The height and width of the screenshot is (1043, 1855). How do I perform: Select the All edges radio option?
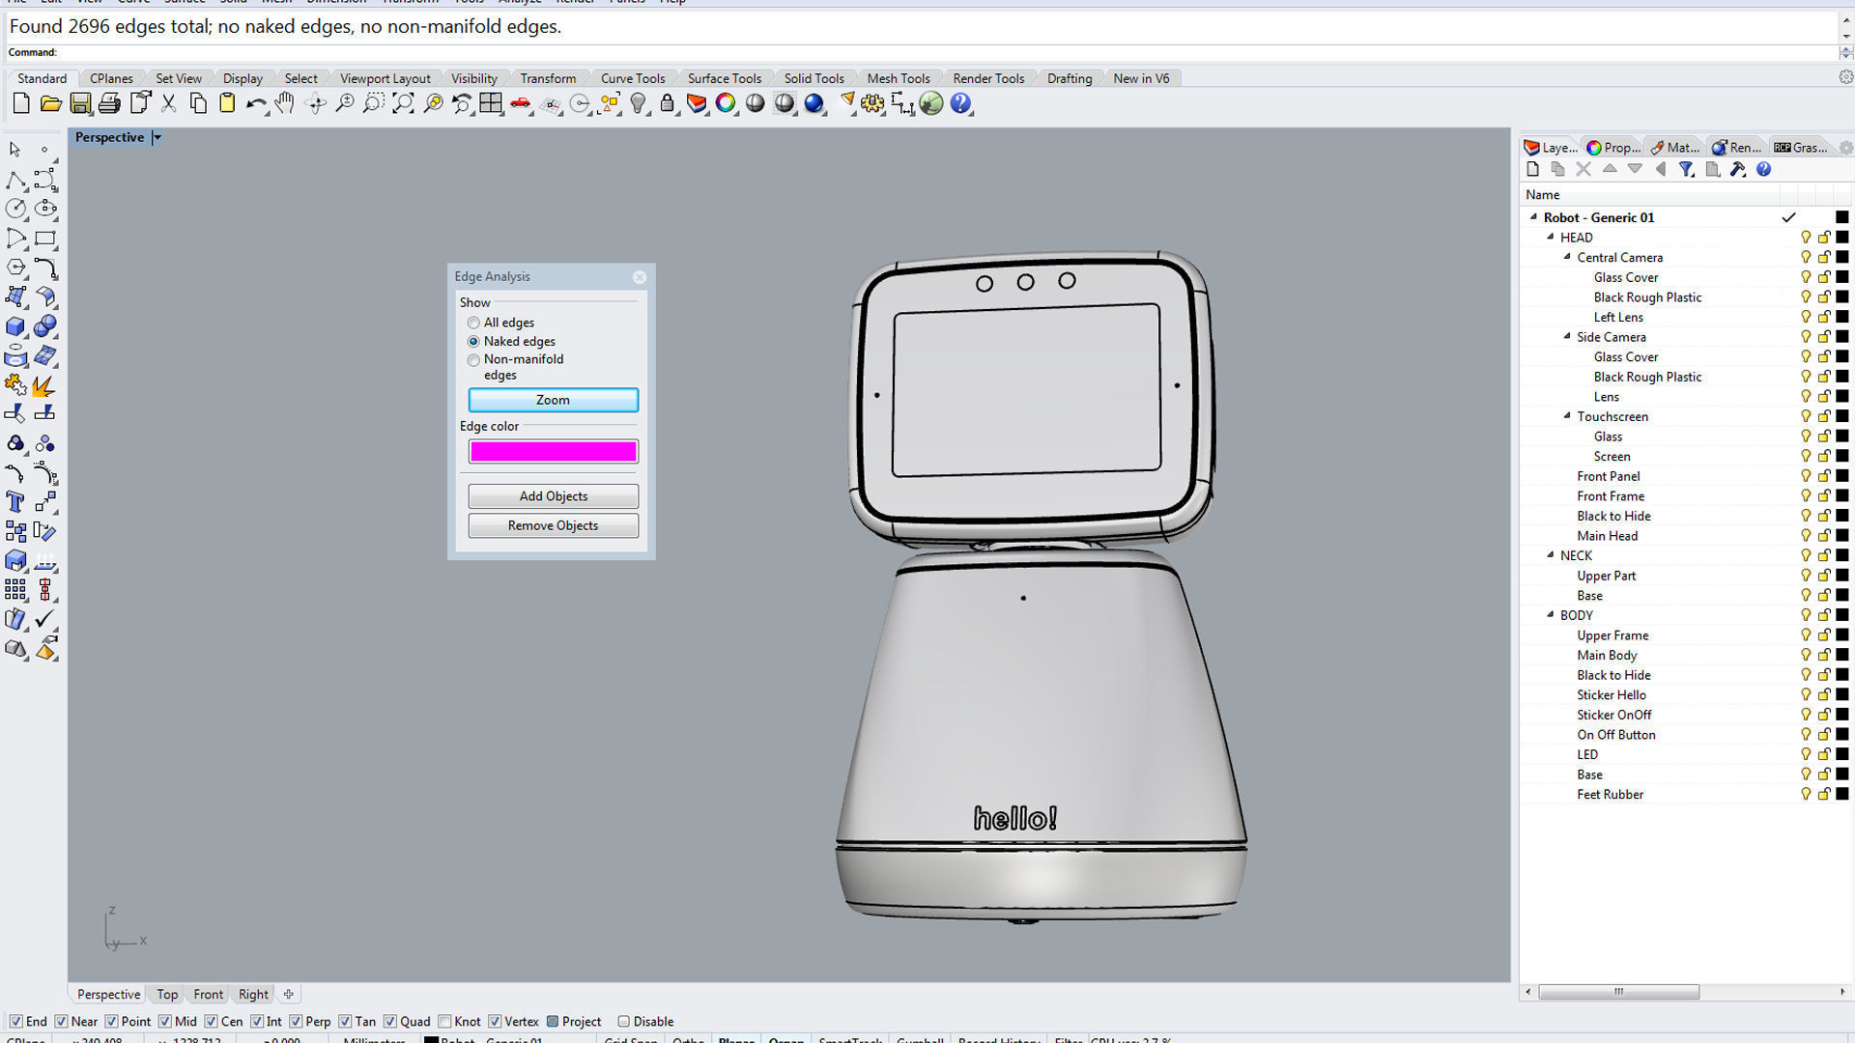pos(473,323)
